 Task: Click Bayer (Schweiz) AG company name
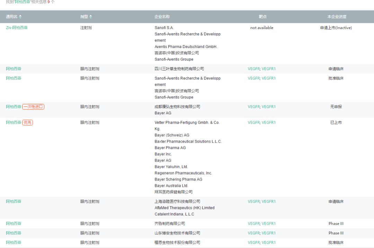[172, 135]
